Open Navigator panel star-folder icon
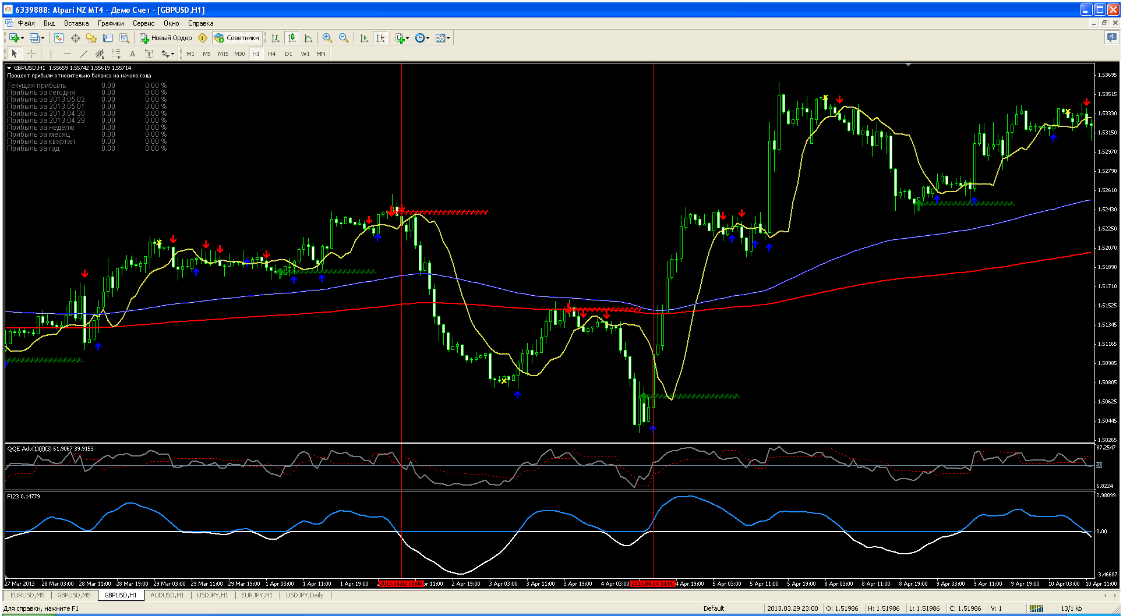 click(x=91, y=38)
